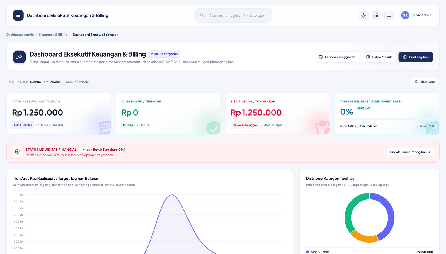Image resolution: width=446 pixels, height=254 pixels.
Task: Click the search magnifier icon
Action: (x=202, y=15)
